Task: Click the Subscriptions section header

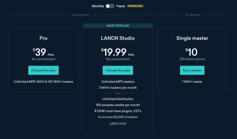Action: point(81,15)
